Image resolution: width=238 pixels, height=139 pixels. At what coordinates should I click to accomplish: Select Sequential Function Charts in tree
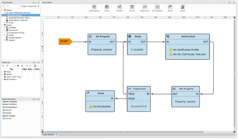(19, 18)
